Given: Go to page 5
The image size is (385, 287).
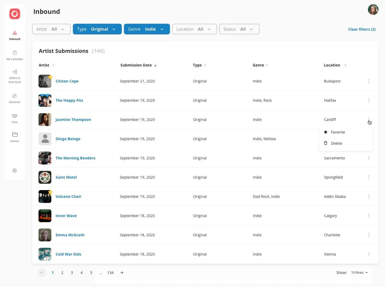Looking at the screenshot, I should coord(91,272).
